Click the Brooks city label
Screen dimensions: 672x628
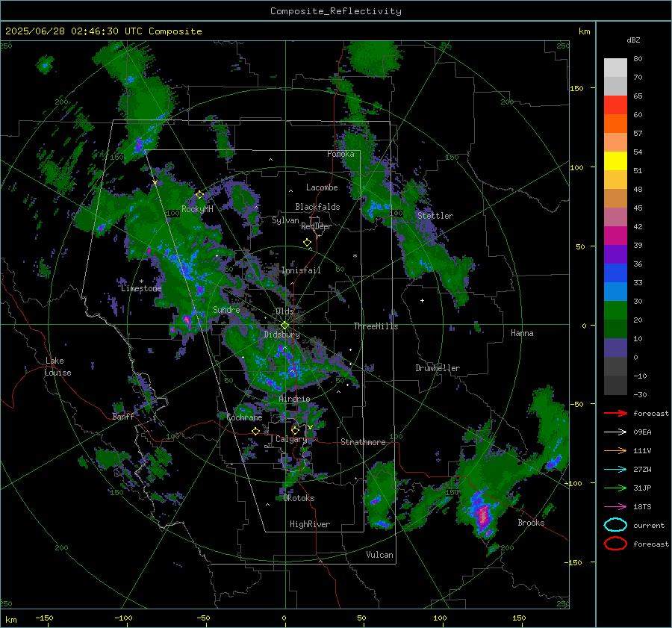point(531,523)
